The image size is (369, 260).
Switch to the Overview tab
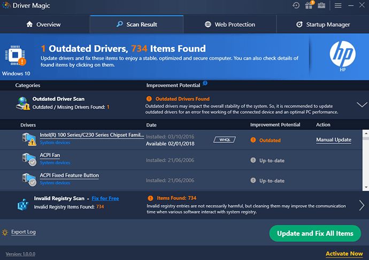tap(43, 24)
